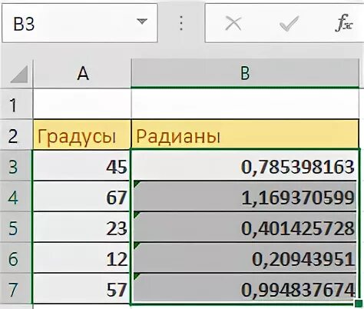Select cell with value 1,169370599

point(245,197)
